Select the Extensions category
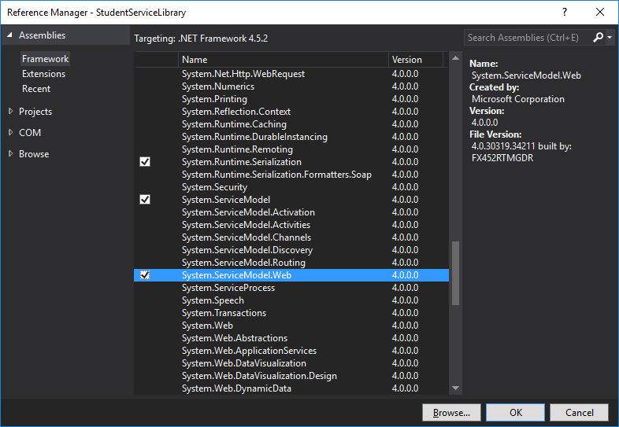 click(x=43, y=74)
